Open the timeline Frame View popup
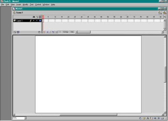 click(165, 17)
